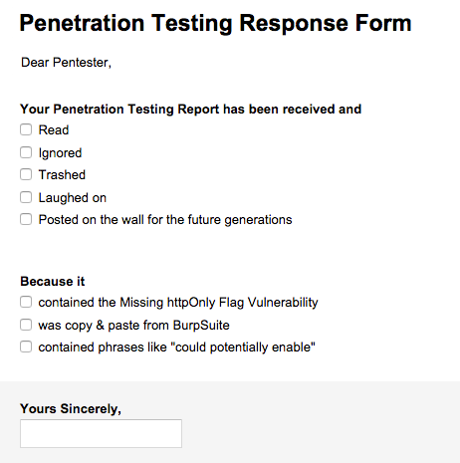Enable the Laughed on checkbox
Viewport: 460px width, 463px height.
coord(26,197)
